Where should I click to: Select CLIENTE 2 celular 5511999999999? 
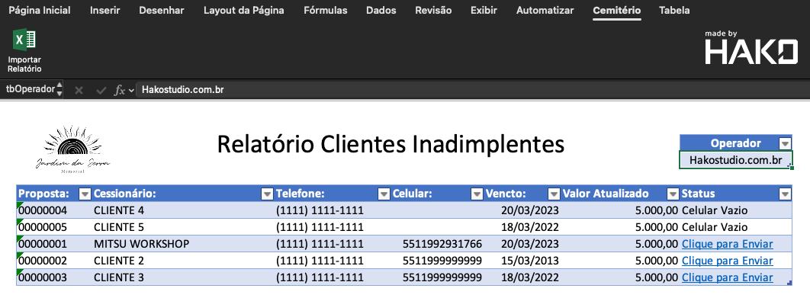438,261
